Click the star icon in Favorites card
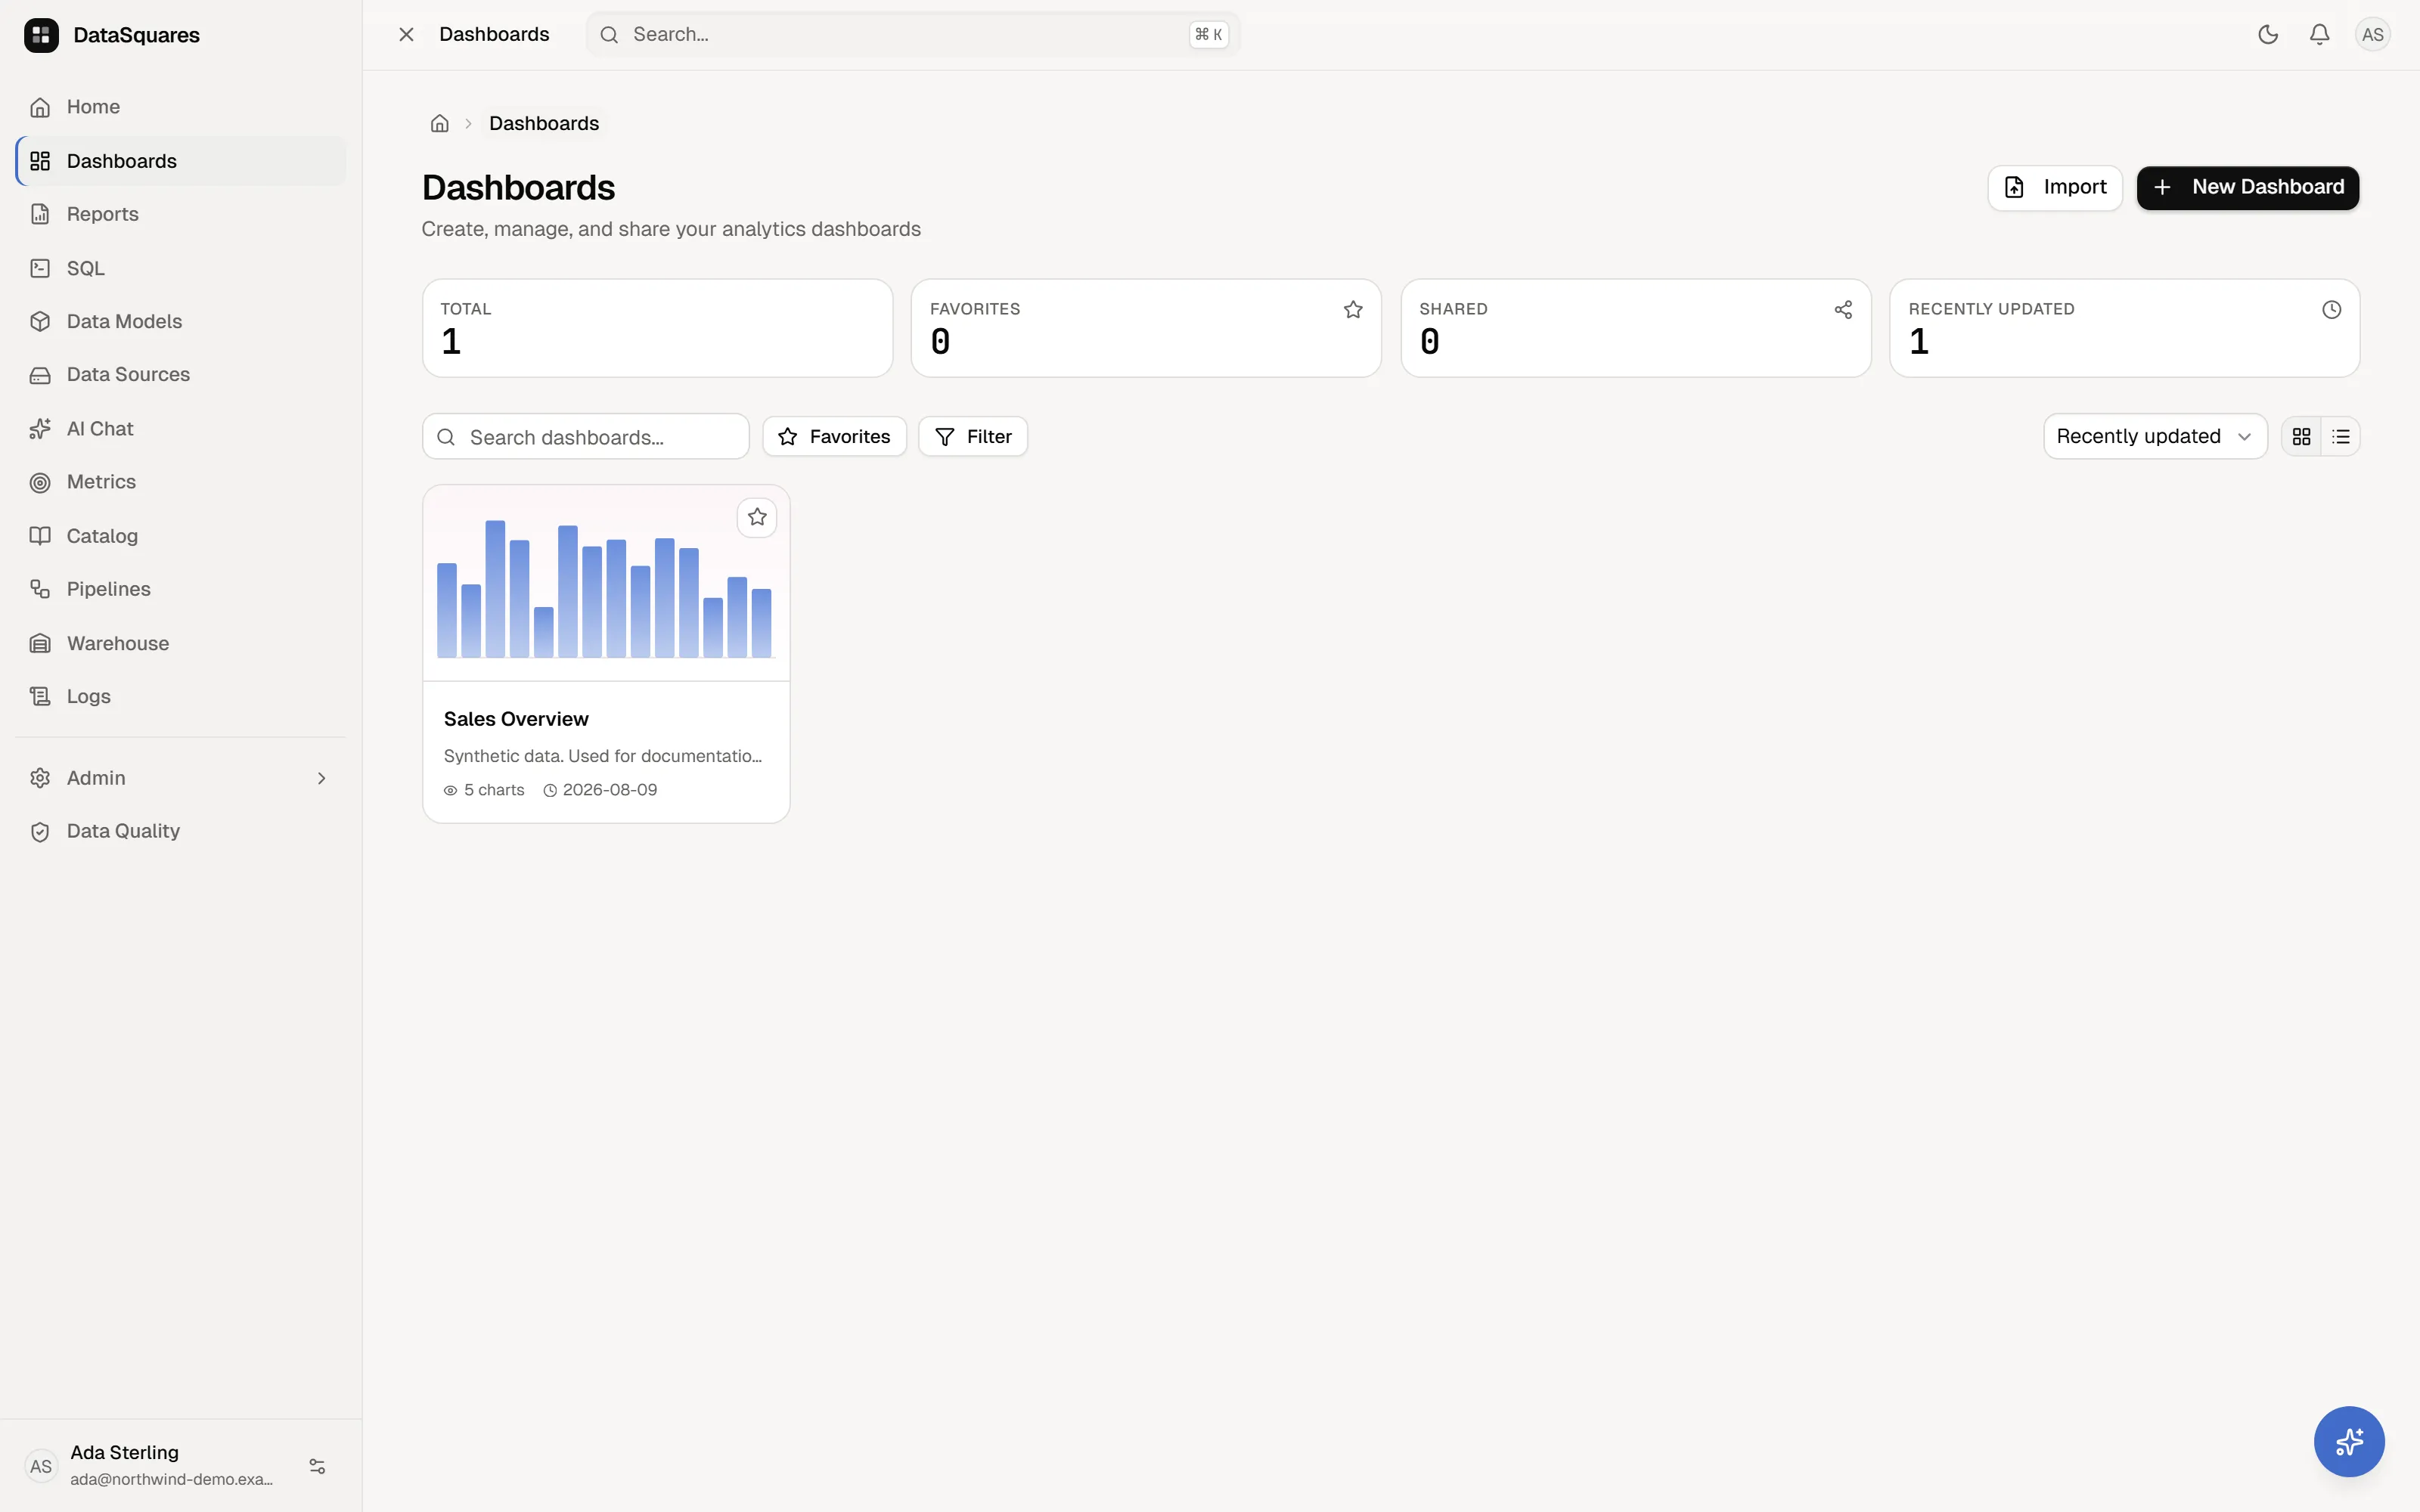 coord(1353,310)
